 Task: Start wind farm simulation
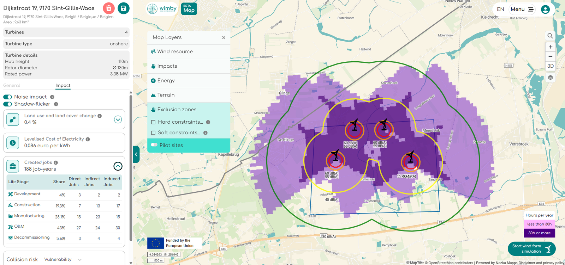[531, 249]
